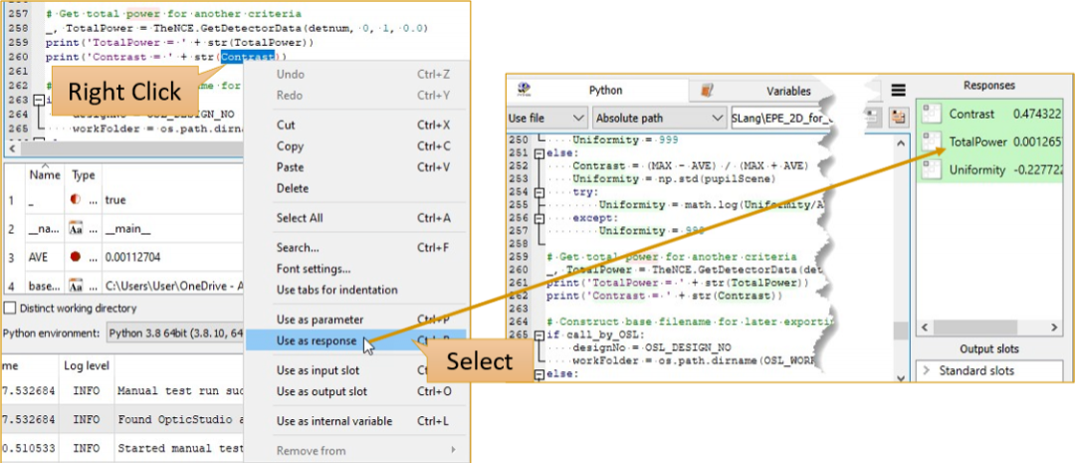Image resolution: width=1075 pixels, height=463 pixels.
Task: Click the Contrast response icon
Action: (931, 114)
